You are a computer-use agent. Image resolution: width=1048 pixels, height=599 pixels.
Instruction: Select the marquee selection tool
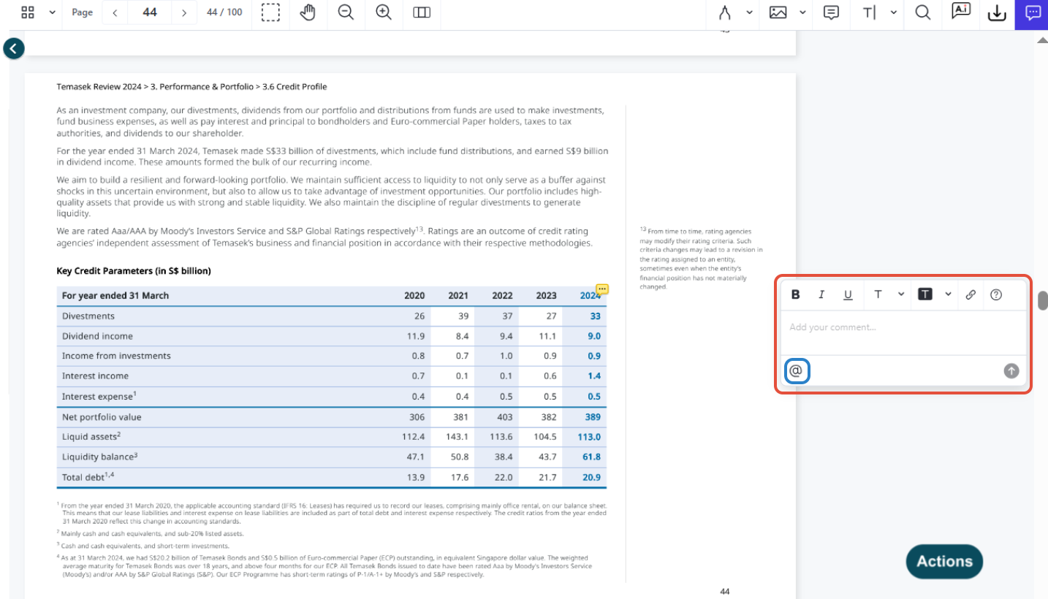[x=270, y=12]
